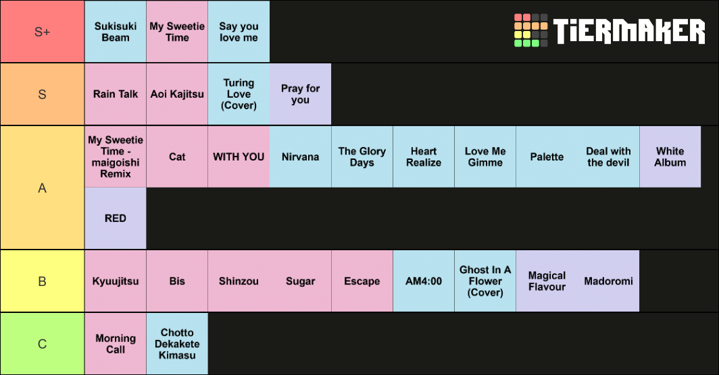
Task: Select the Chotto Dekakete Kimasu tile
Action: click(177, 344)
